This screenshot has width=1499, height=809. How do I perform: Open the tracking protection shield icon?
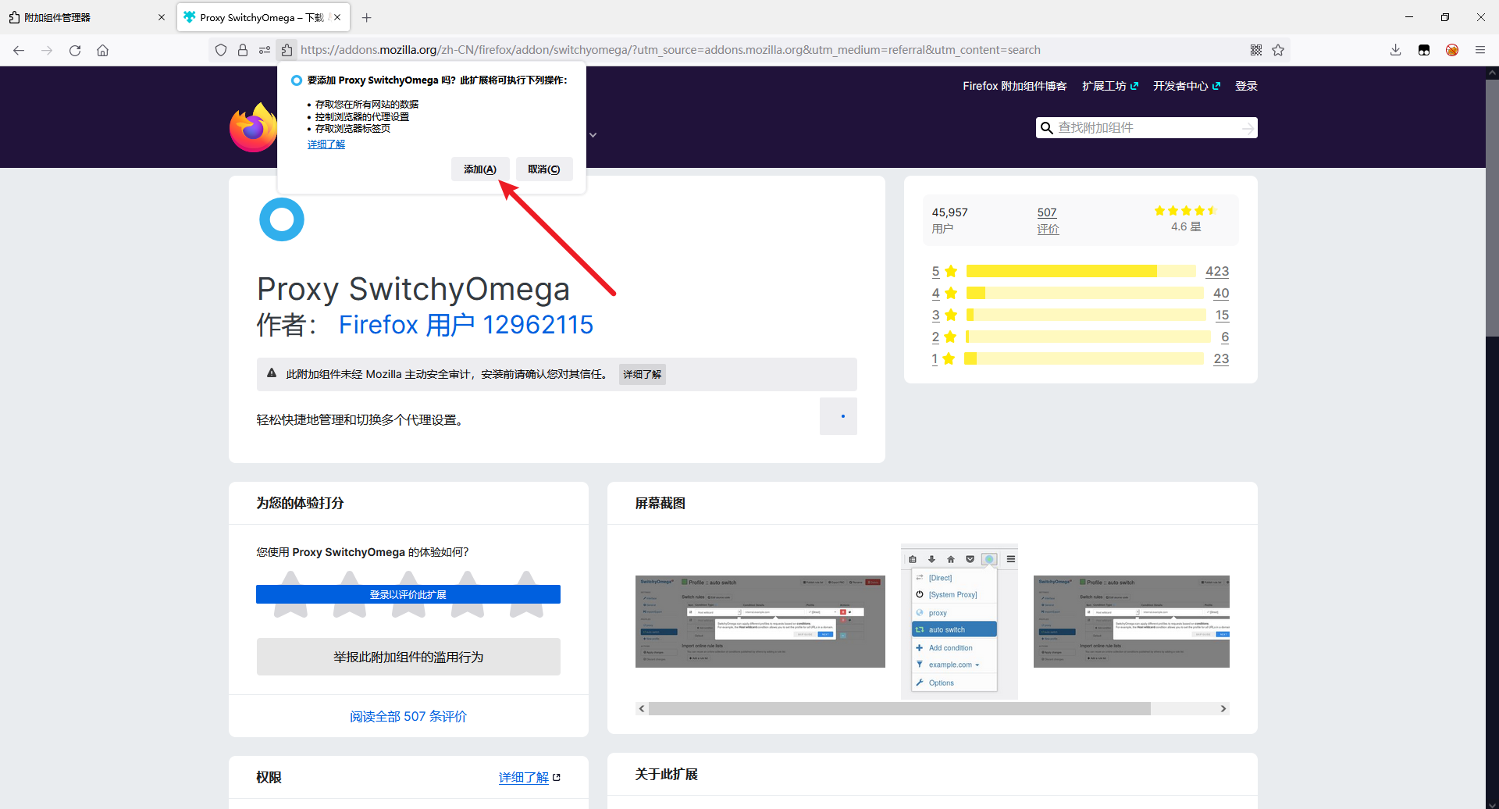[221, 50]
